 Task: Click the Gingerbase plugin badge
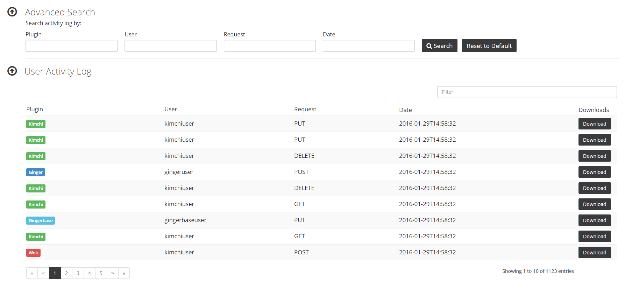tap(41, 220)
